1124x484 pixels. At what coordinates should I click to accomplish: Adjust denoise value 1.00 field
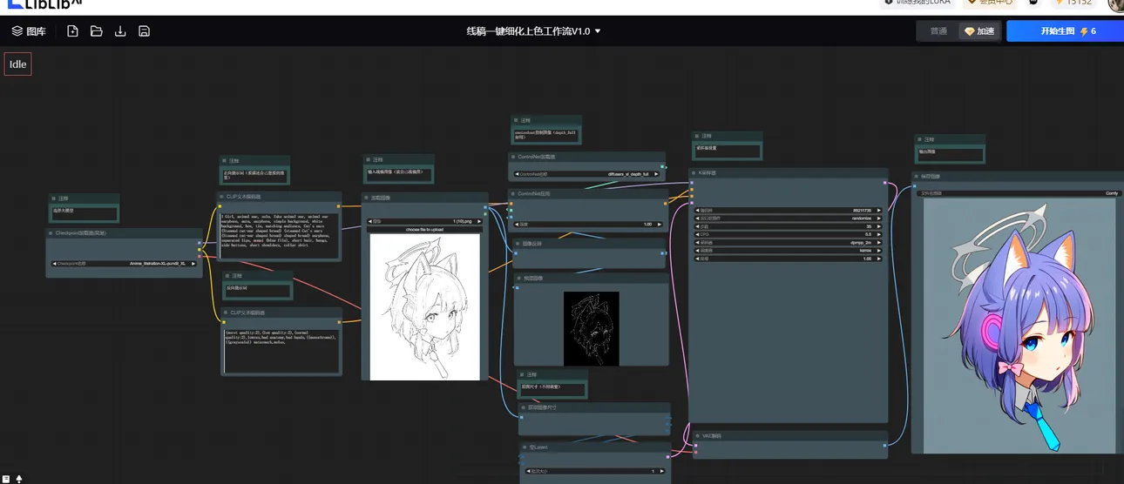tap(789, 259)
